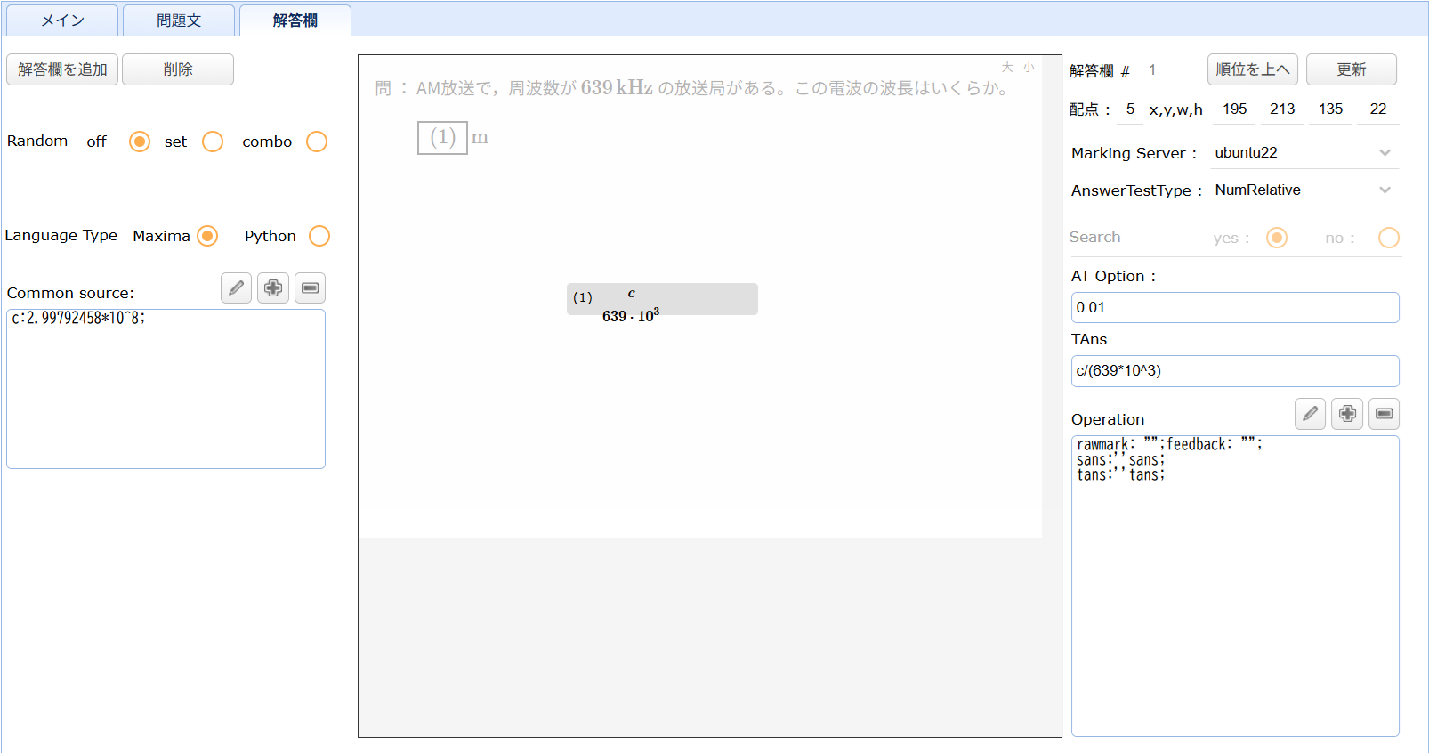Select the Random 'combo' radio button

pyautogui.click(x=317, y=142)
